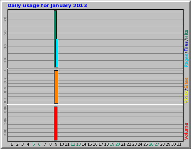Image resolution: width=191 pixels, height=149 pixels.
Task: Click day 16 on the x-axis
Action: coord(95,144)
